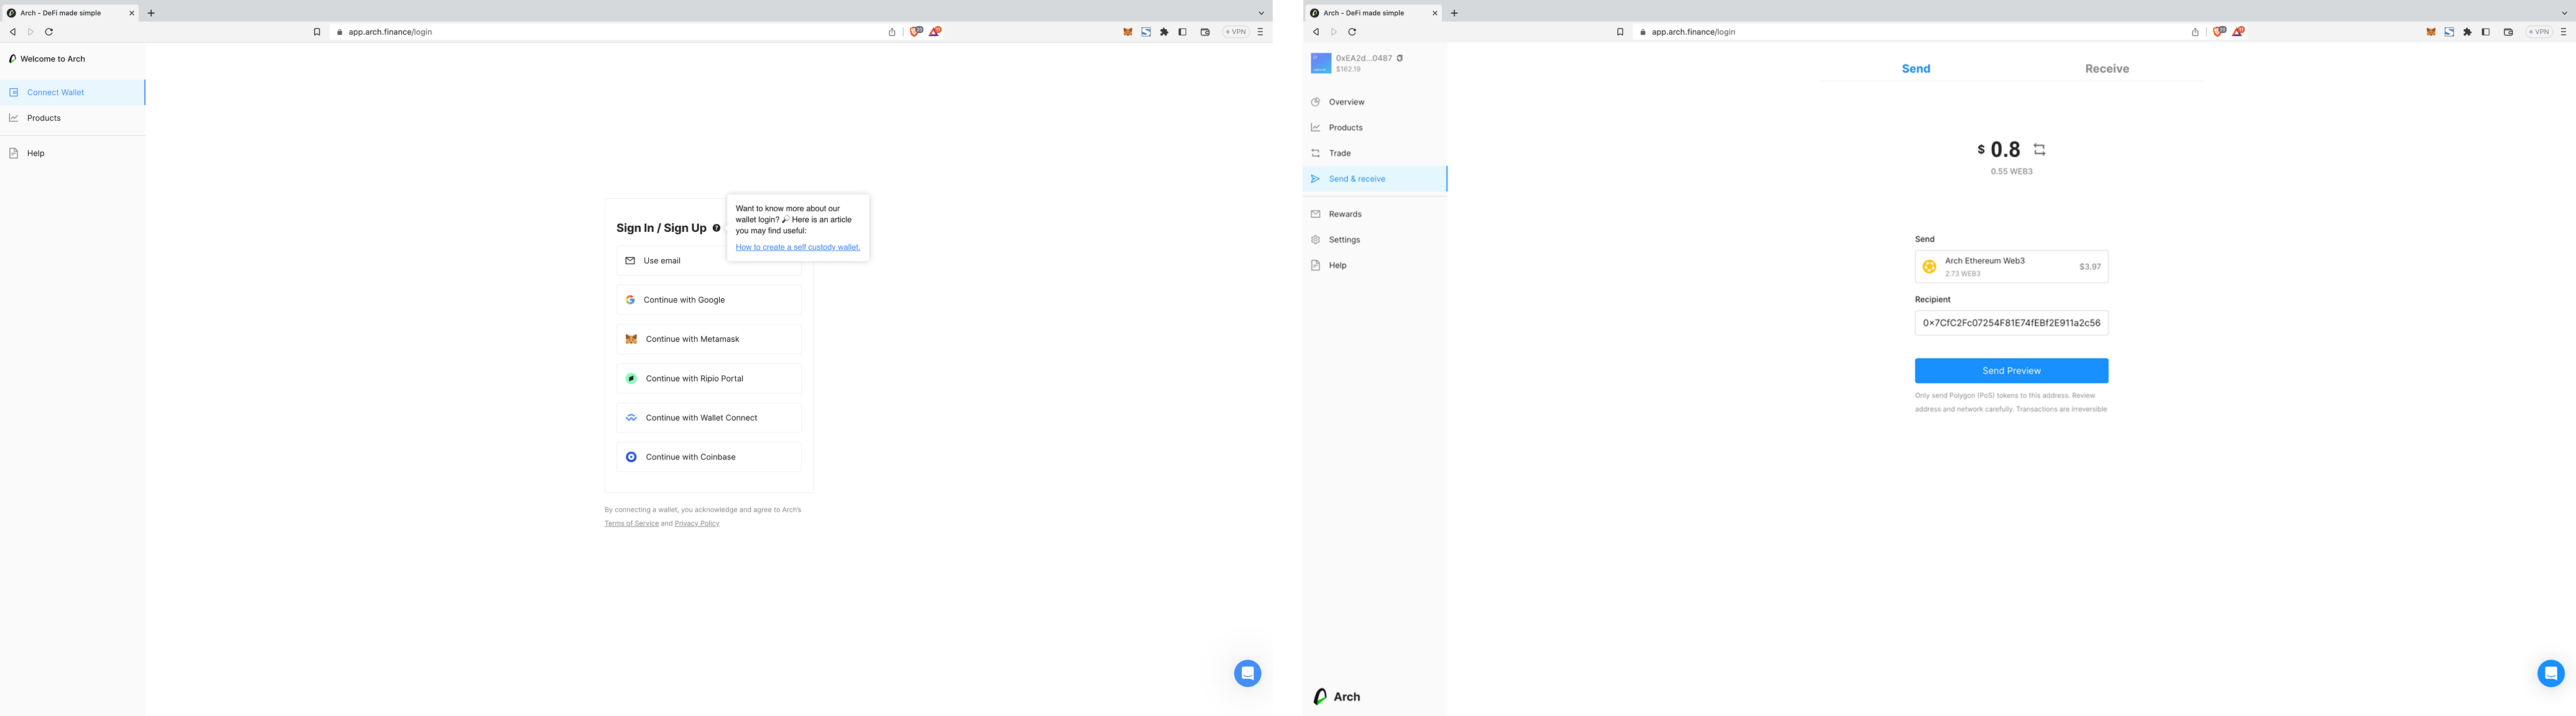Expand the tab list chevron in the left window
The height and width of the screenshot is (716, 2576).
coord(1261,13)
